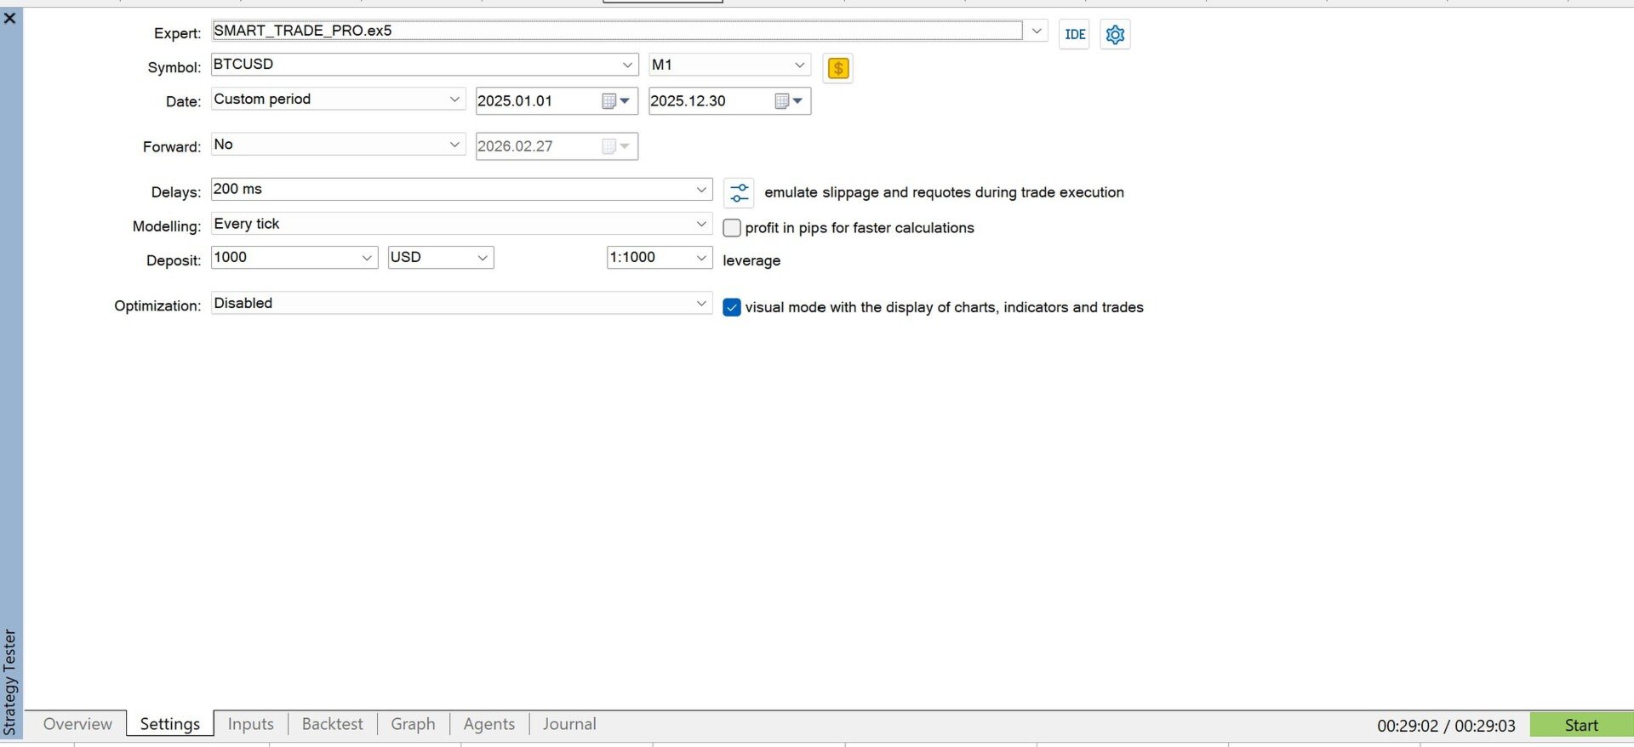This screenshot has height=747, width=1634.
Task: Open the Deposit currency USD dropdown
Action: [x=441, y=257]
